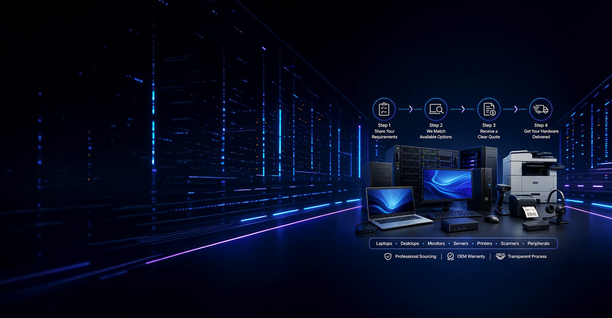The height and width of the screenshot is (318, 612).
Task: Click the 'Get Your Hardware Delivered' text
Action: pos(541,134)
